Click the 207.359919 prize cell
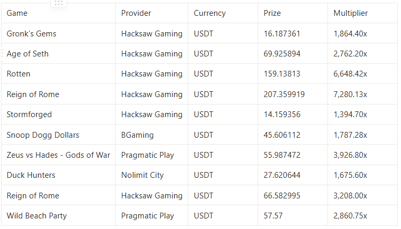 293,94
